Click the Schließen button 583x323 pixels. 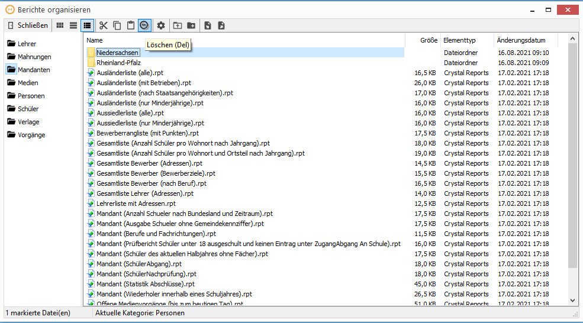pyautogui.click(x=28, y=25)
